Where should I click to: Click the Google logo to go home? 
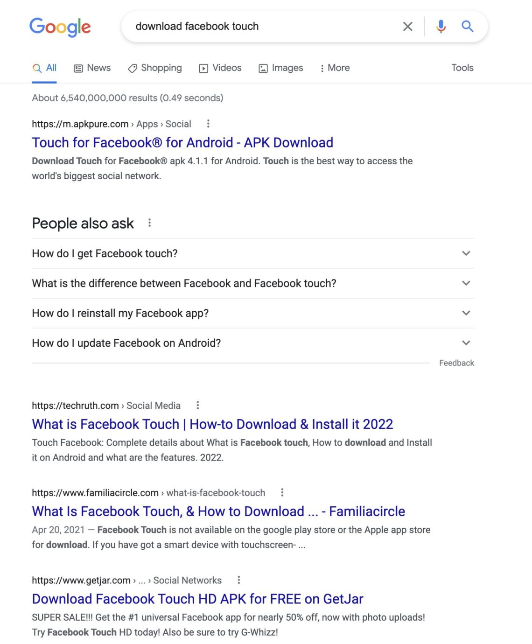pyautogui.click(x=60, y=28)
